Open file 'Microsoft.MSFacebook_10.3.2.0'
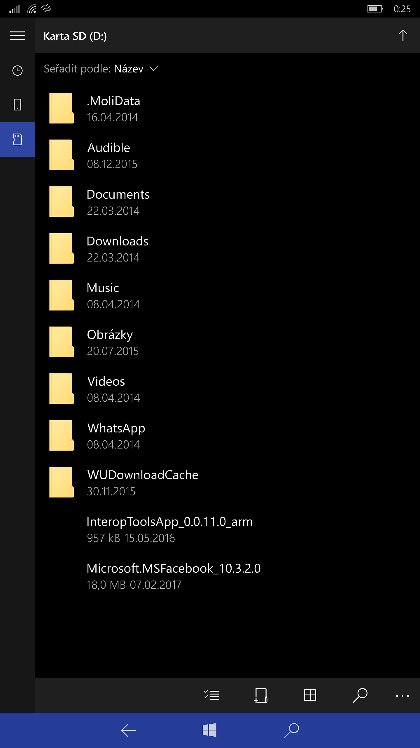The image size is (420, 748). 174,569
